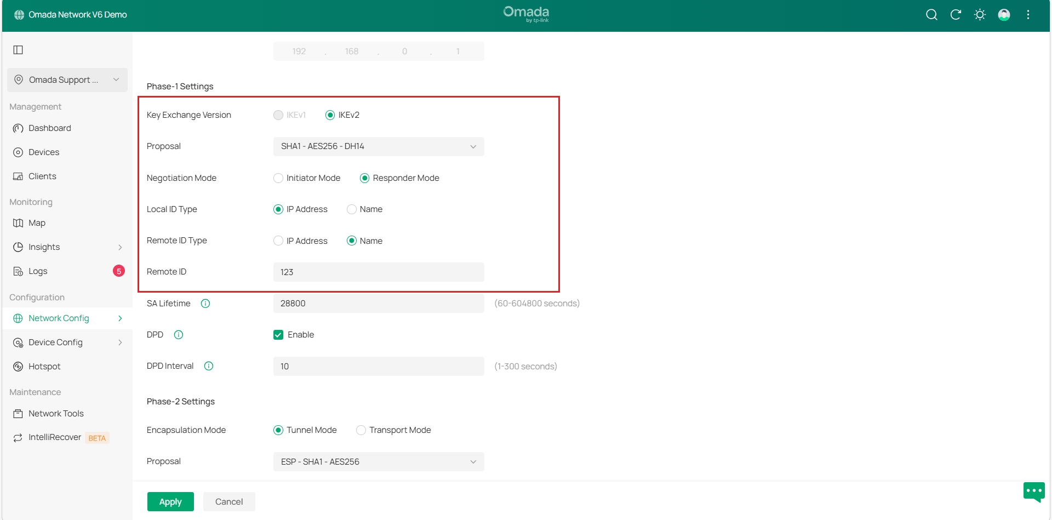
Task: Expand the Insights menu
Action: click(x=44, y=247)
